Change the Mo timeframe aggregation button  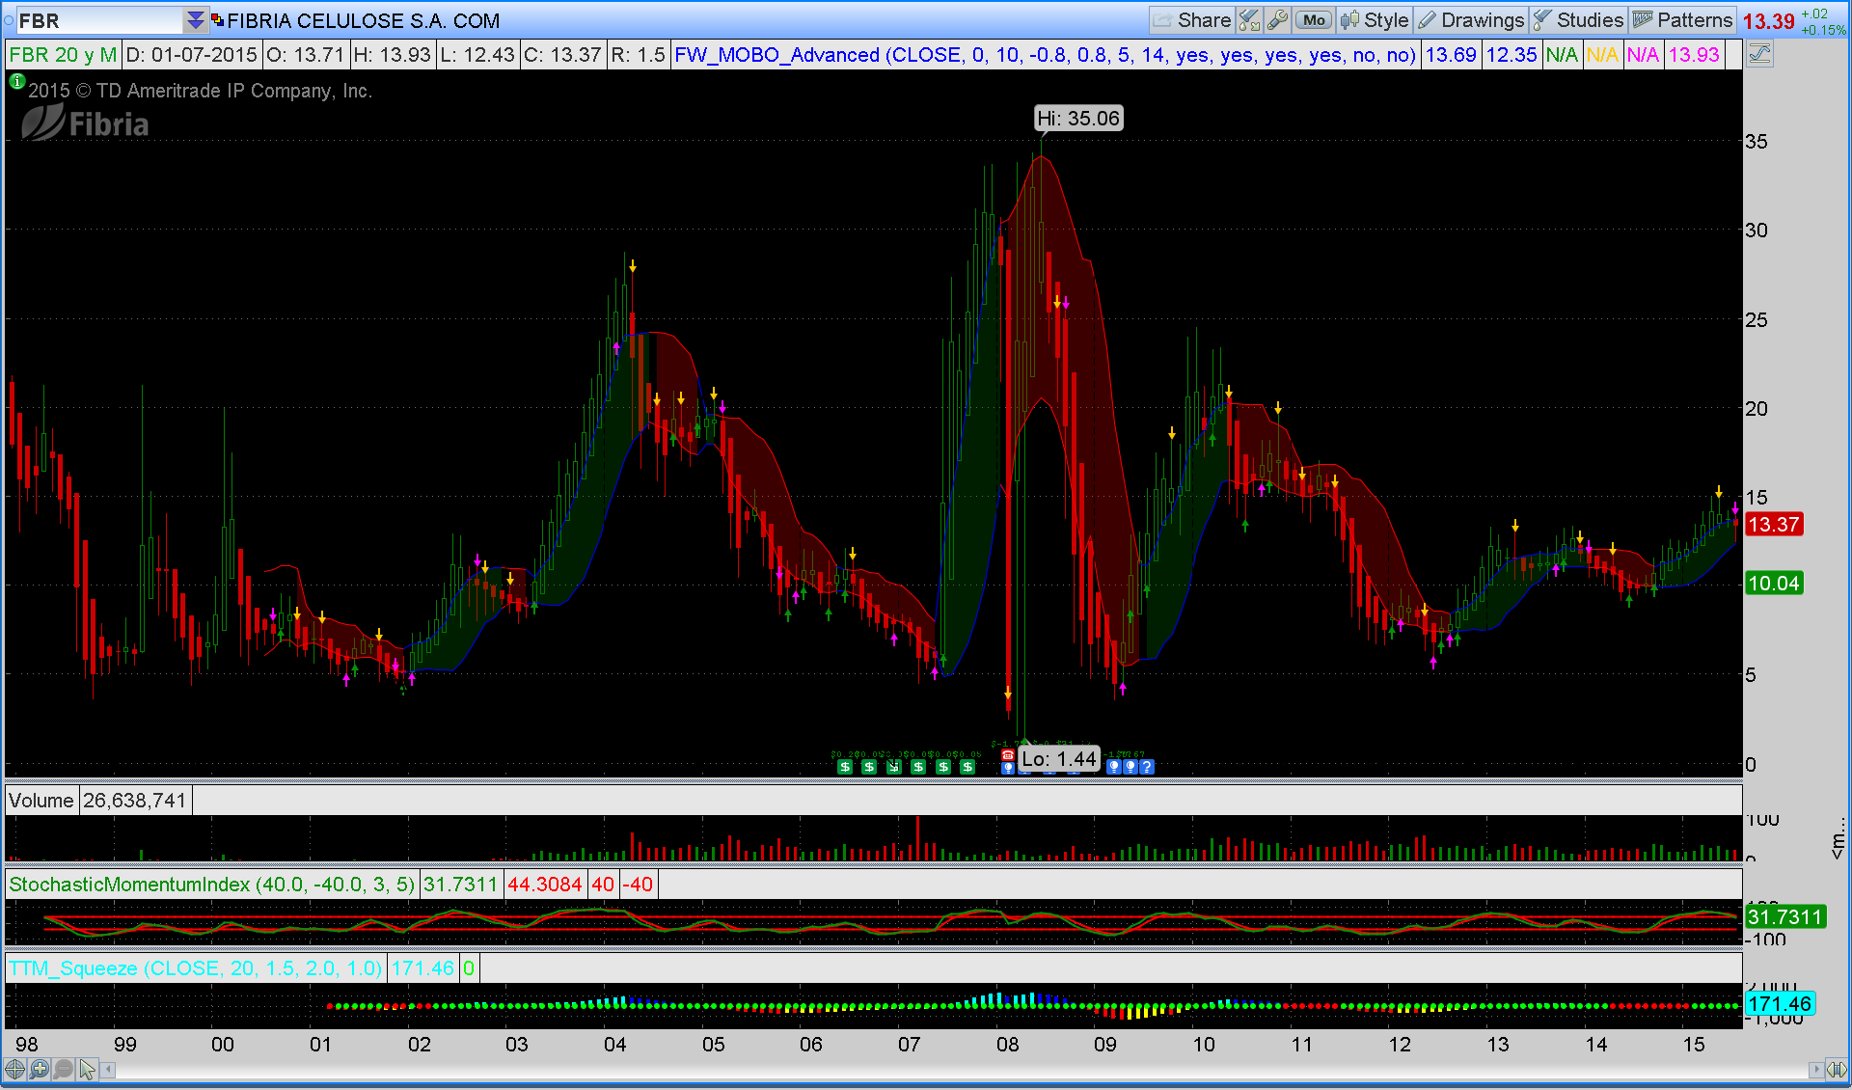tap(1314, 20)
